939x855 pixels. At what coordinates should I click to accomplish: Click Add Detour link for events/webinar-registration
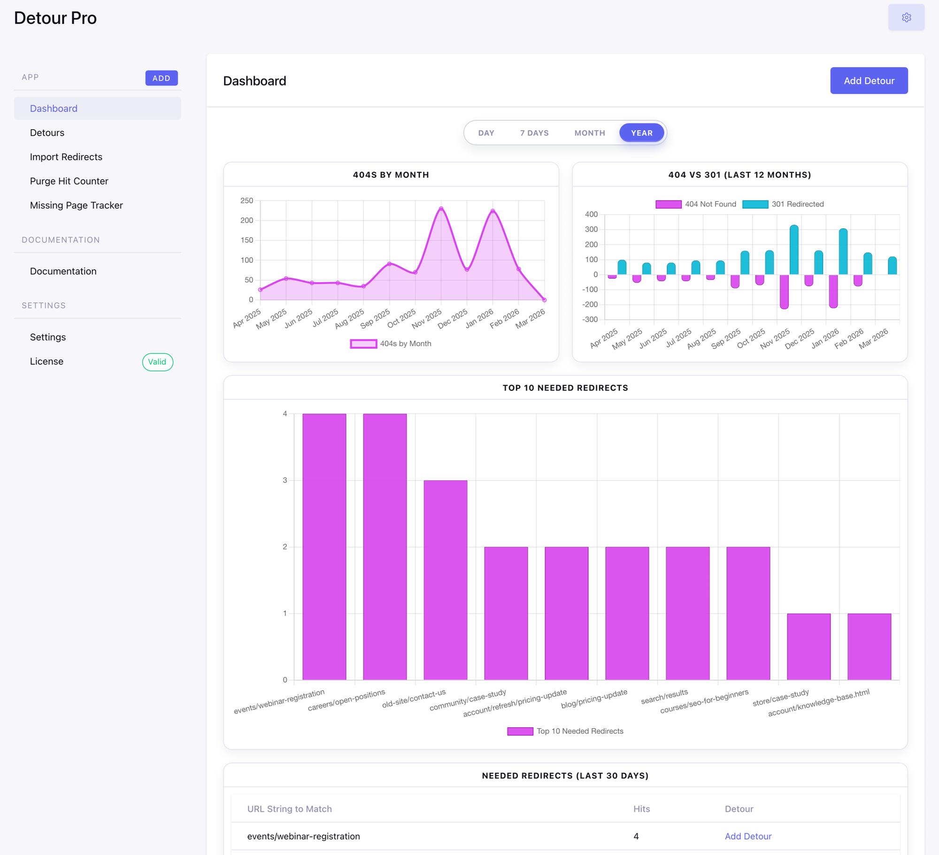[747, 836]
